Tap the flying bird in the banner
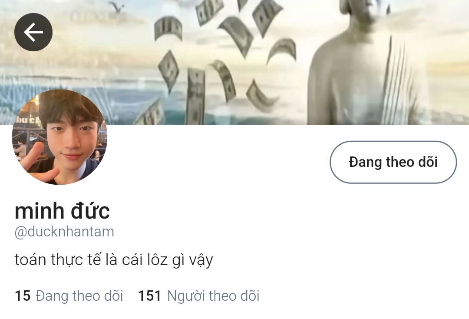This screenshot has height=319, width=469. pos(117,7)
